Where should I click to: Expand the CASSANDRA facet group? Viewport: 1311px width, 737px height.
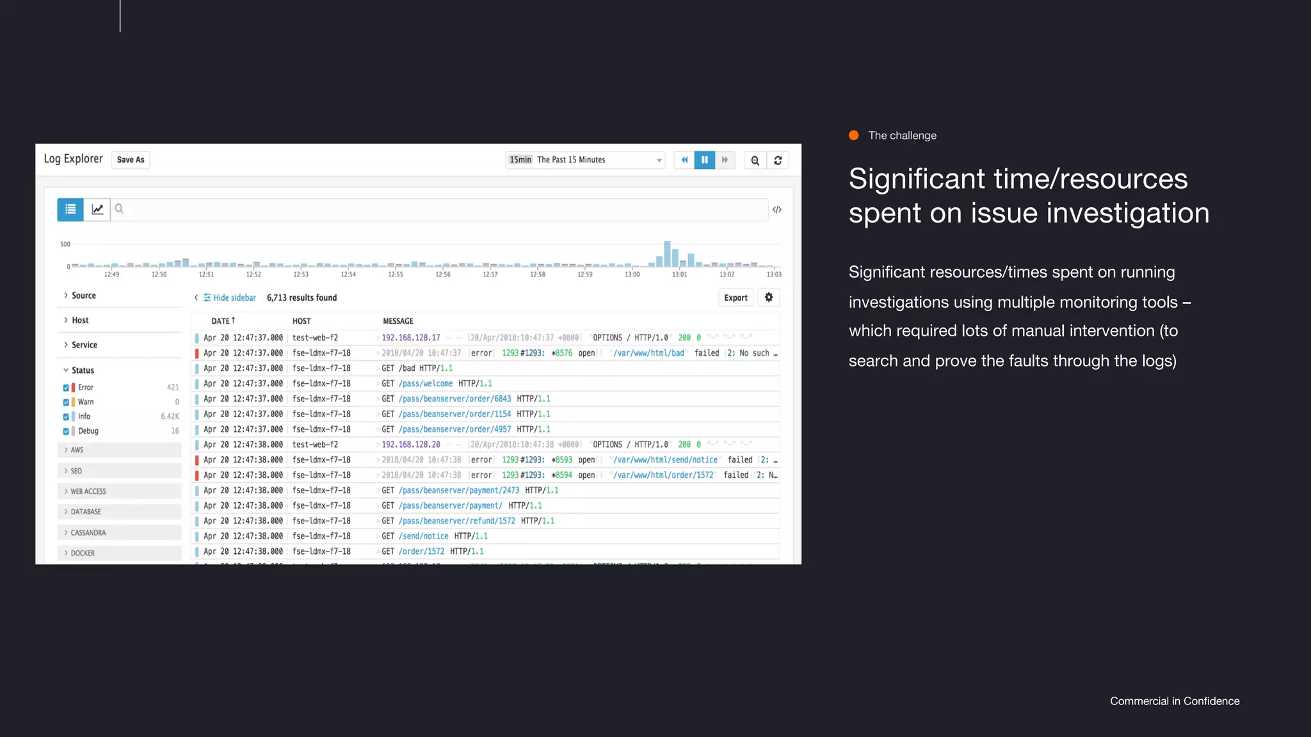(x=119, y=532)
